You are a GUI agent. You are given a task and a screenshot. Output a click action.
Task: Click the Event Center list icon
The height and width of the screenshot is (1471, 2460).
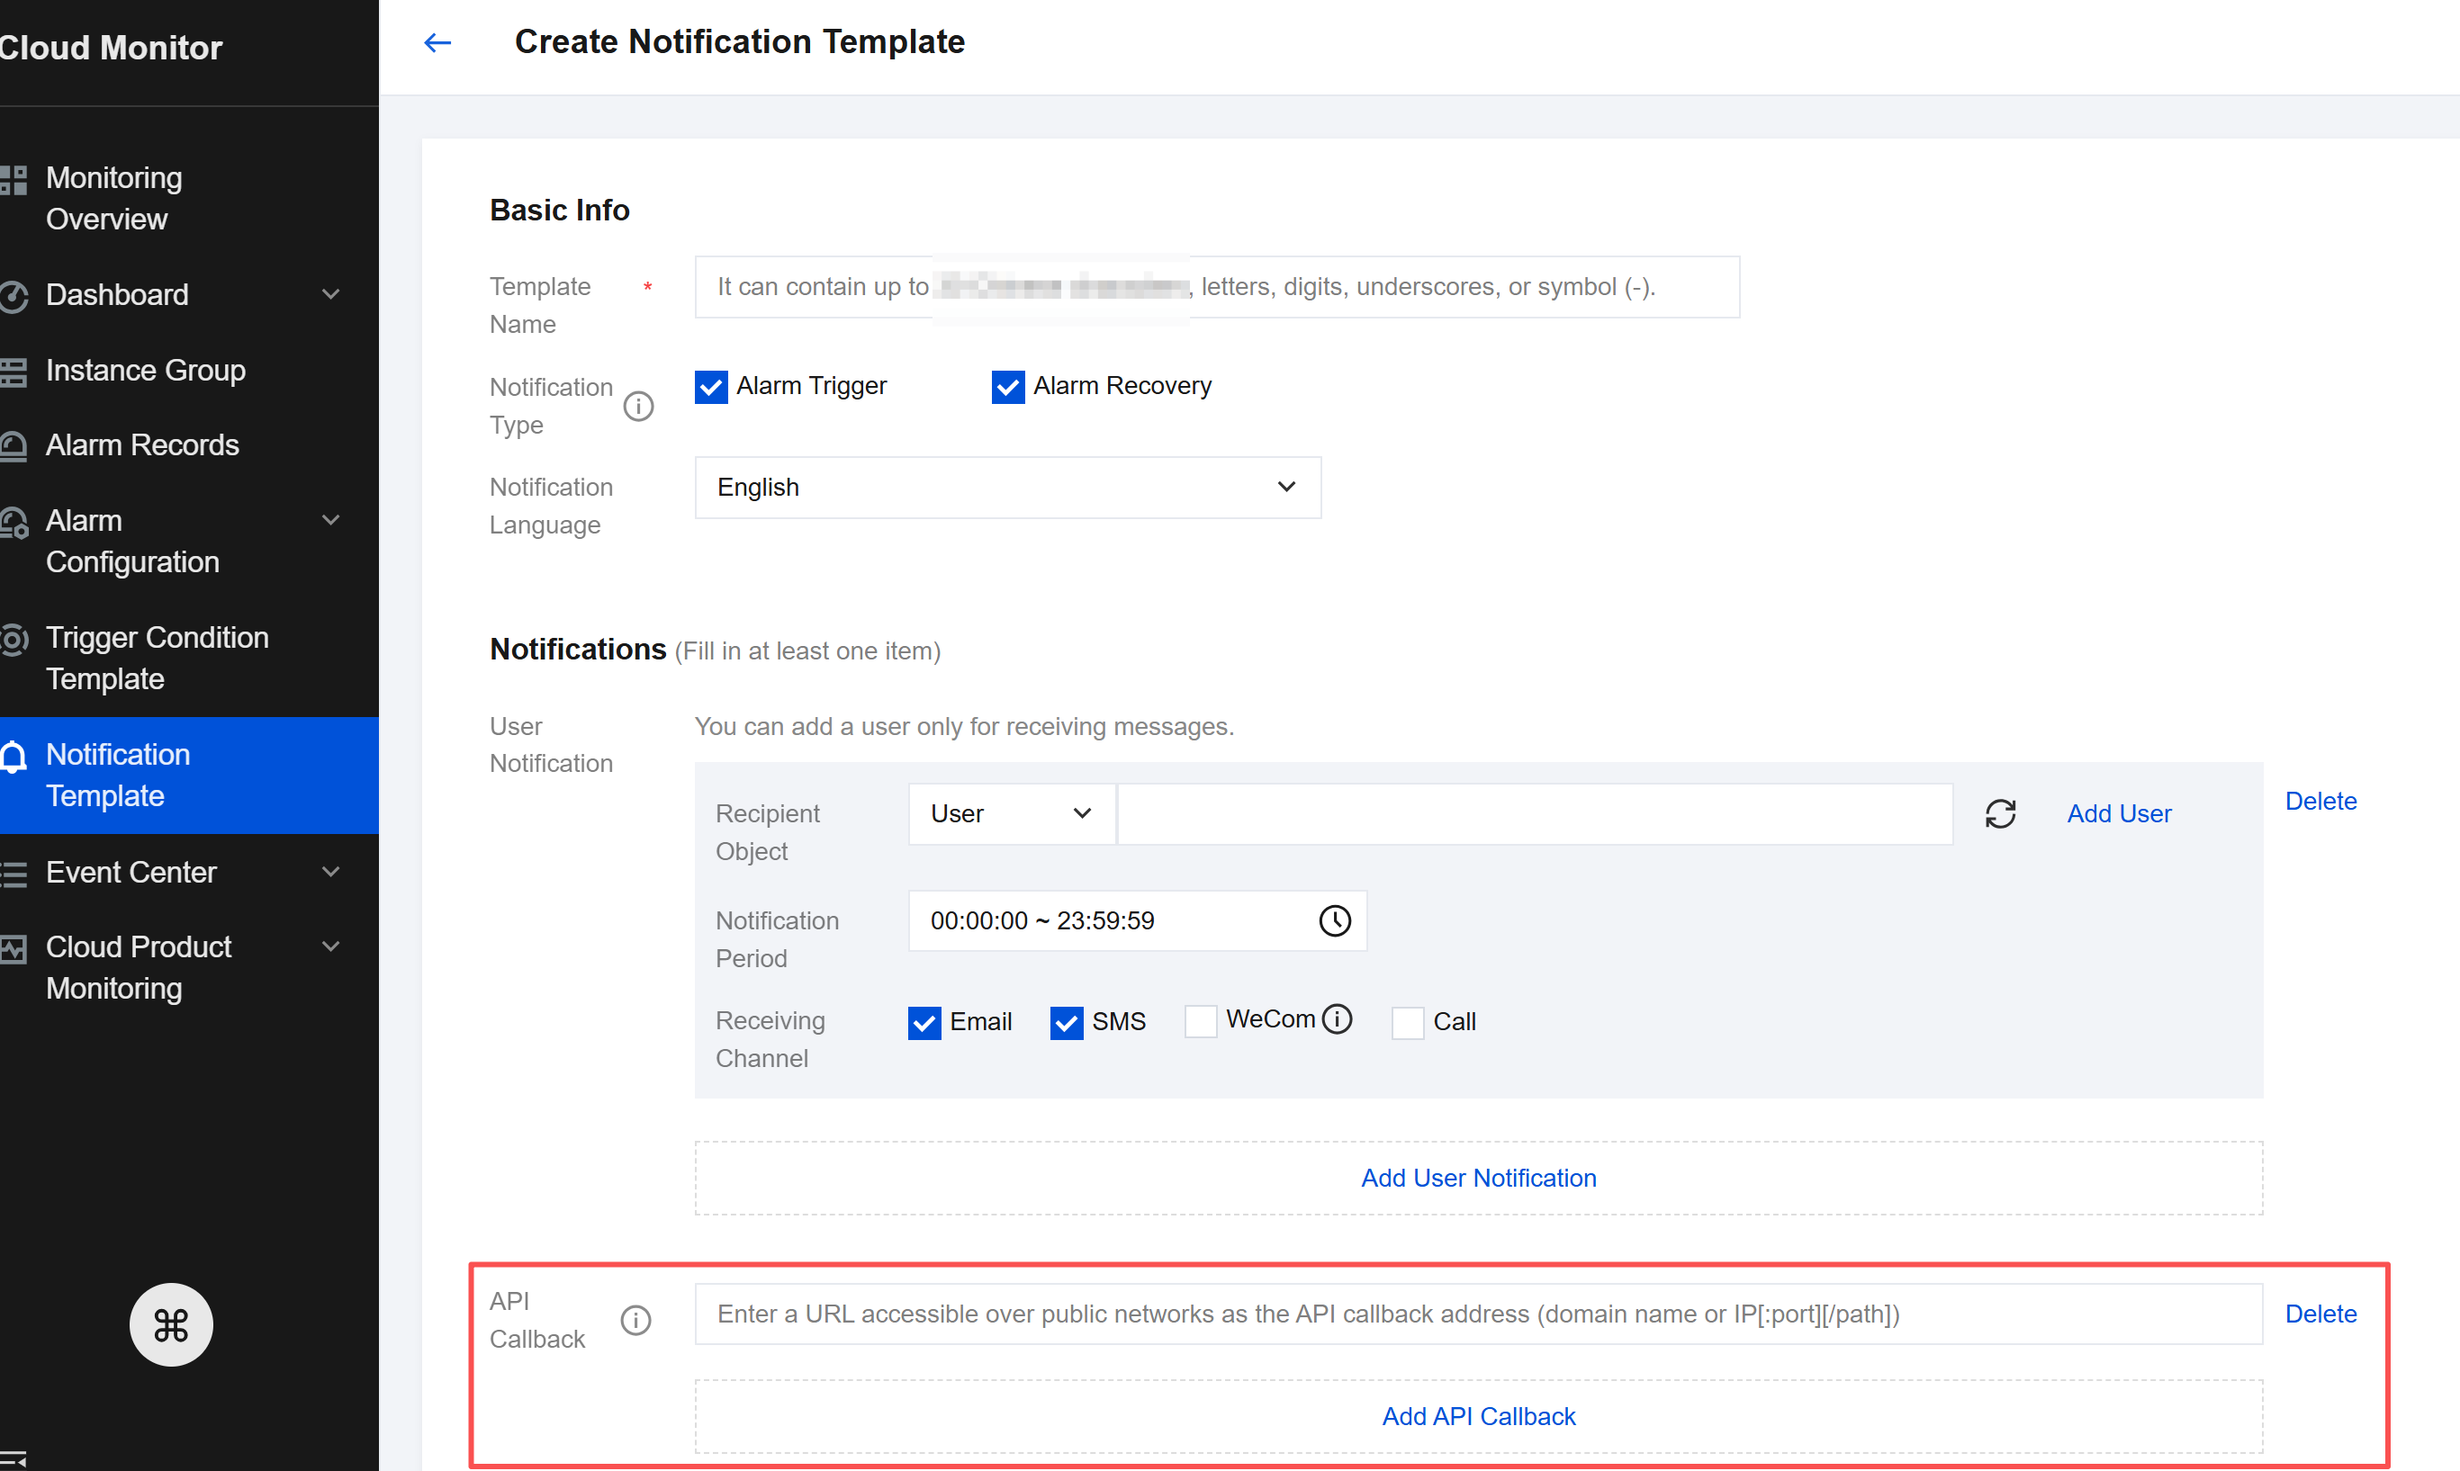click(x=13, y=874)
